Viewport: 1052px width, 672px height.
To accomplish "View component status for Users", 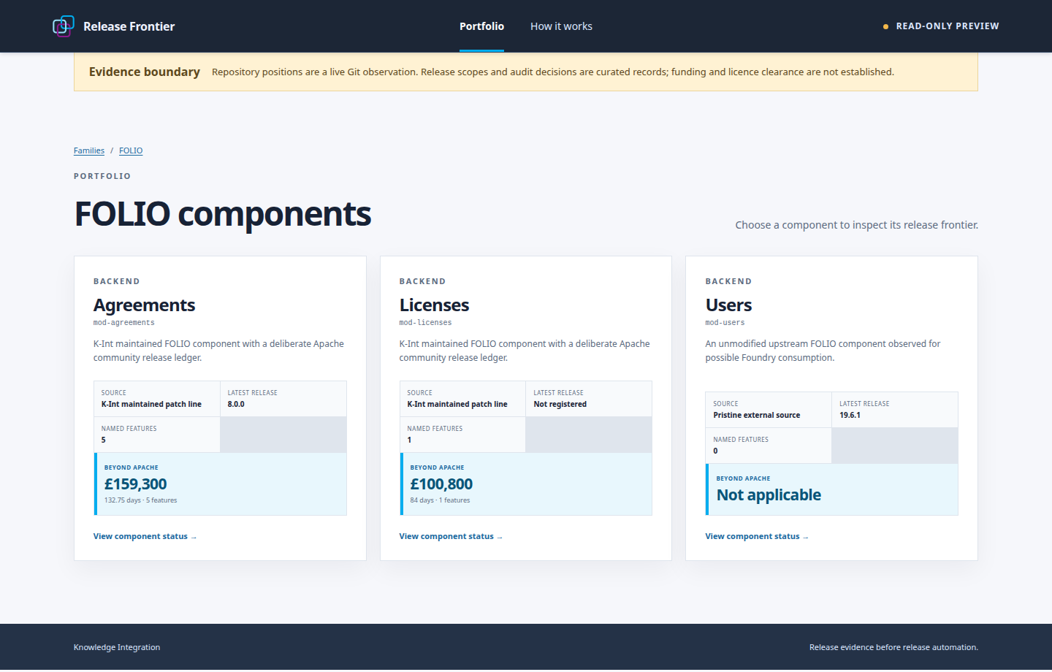I will coord(757,536).
